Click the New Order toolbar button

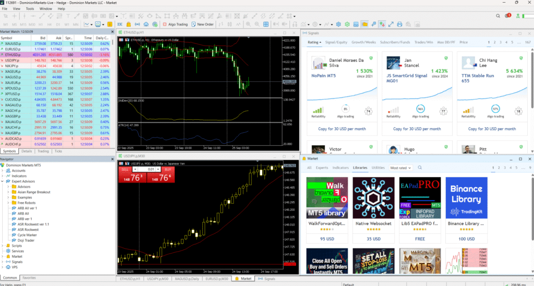[203, 24]
